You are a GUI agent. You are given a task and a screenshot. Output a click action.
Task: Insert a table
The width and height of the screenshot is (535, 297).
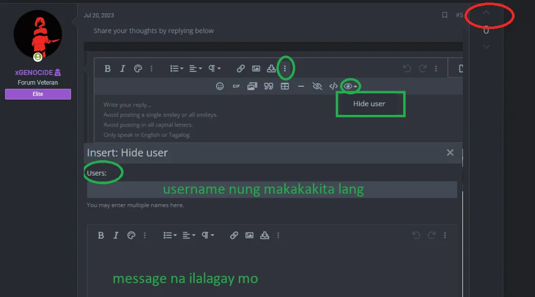pyautogui.click(x=285, y=86)
